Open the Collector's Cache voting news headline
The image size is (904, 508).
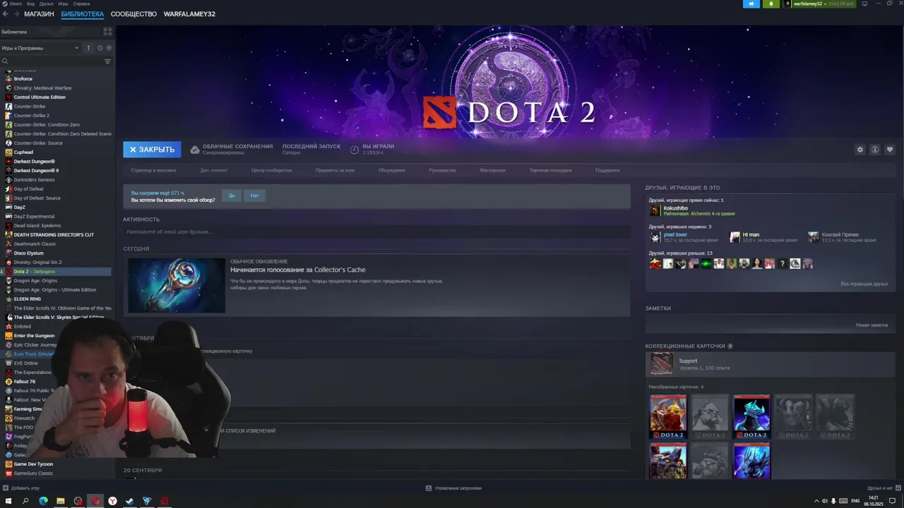coord(297,270)
